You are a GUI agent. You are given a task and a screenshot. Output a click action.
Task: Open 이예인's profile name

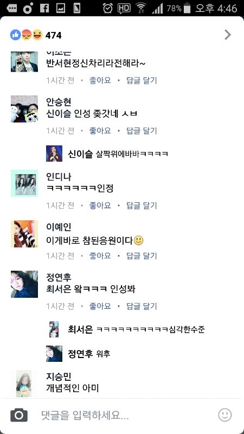click(x=59, y=227)
